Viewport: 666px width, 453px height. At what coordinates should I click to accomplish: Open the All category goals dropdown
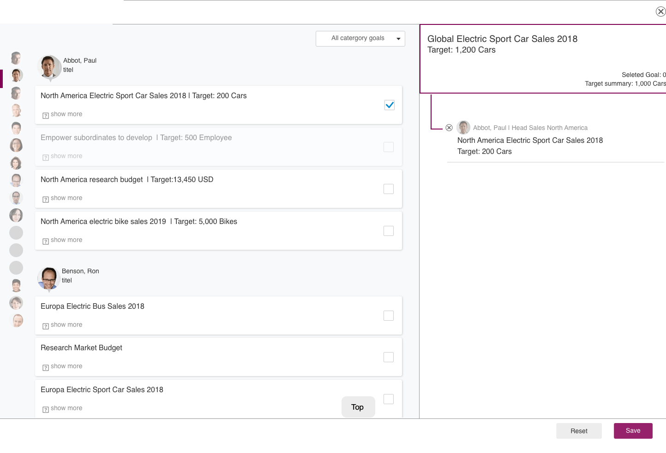point(360,39)
